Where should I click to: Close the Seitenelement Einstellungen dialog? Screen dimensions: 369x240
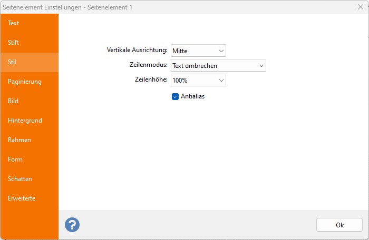click(x=360, y=6)
